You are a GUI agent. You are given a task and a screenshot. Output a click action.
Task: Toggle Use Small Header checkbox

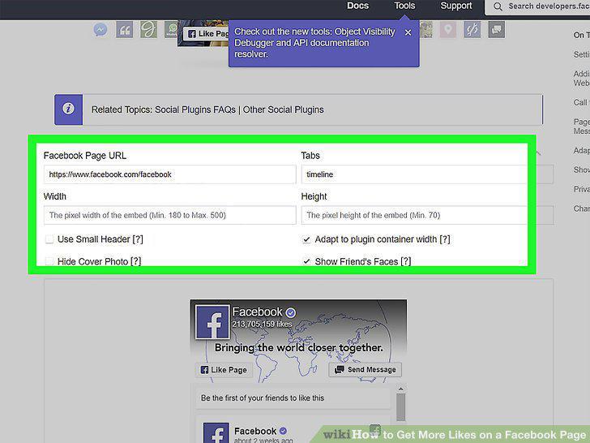point(49,239)
